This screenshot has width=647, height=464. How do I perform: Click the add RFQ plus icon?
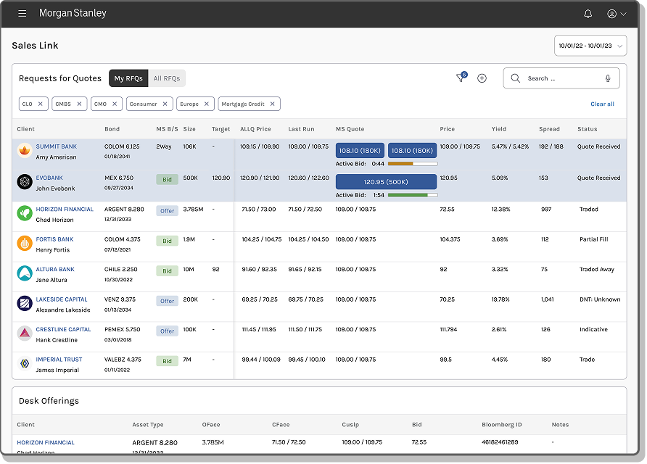click(x=482, y=78)
